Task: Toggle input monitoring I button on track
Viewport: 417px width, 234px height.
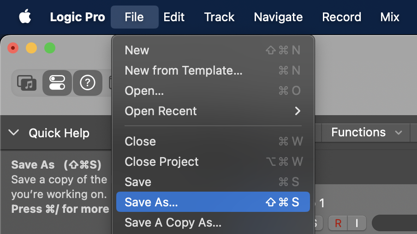Action: click(357, 223)
